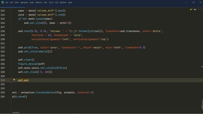
Task: Click the 'grid' method on line 222
Action: coord(27,47)
